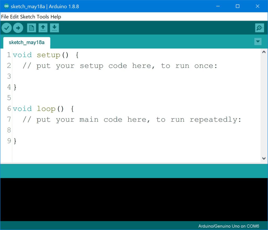Click on the 'loop' function name
The width and height of the screenshot is (268, 230).
click(x=46, y=109)
